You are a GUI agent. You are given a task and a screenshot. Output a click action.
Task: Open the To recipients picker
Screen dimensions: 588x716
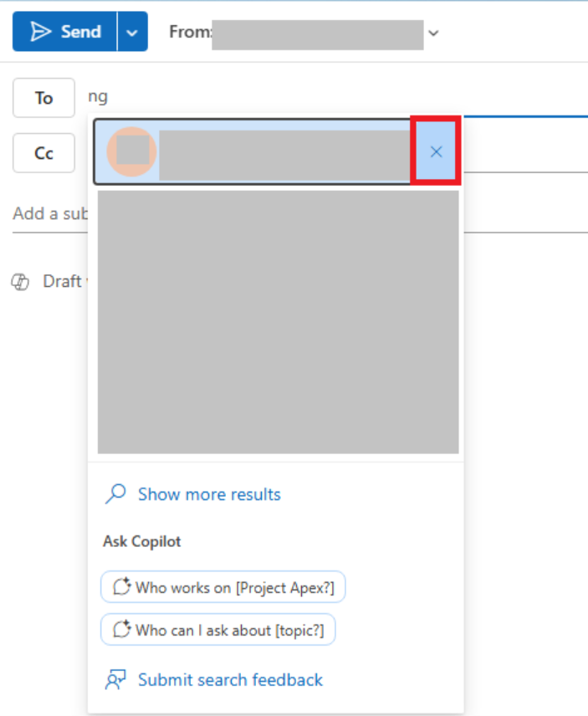[43, 98]
